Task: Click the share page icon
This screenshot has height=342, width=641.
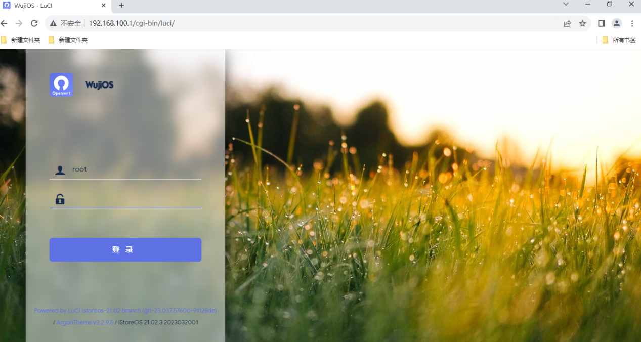Action: pos(567,23)
